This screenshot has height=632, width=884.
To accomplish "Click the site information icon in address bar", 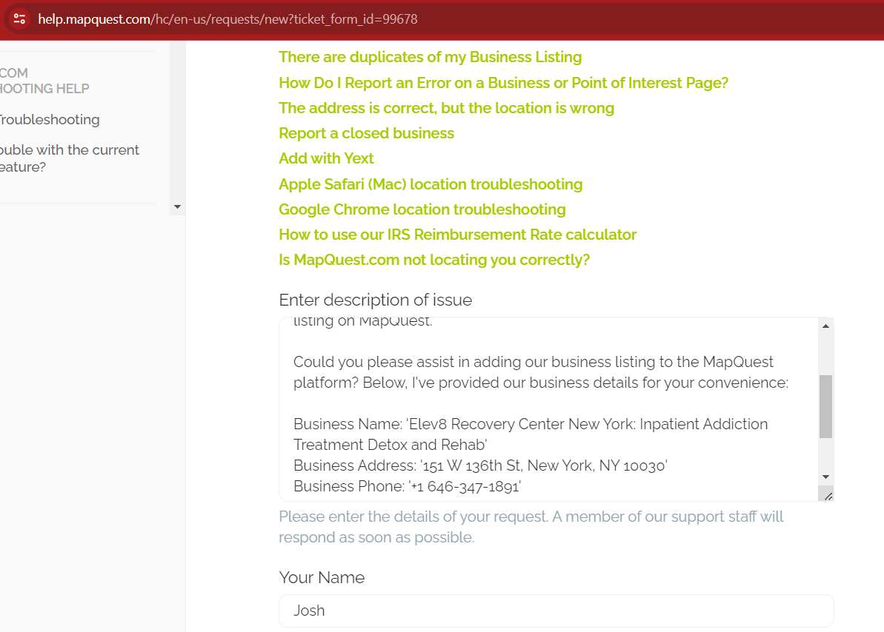I will coord(19,19).
